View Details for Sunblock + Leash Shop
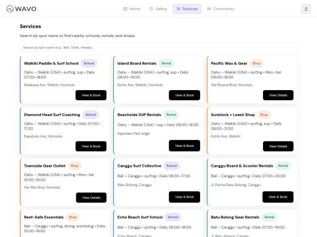The height and width of the screenshot is (237, 317). coord(278,146)
